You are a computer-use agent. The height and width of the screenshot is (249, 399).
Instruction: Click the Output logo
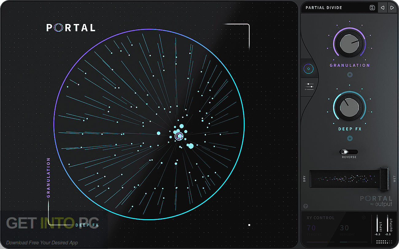[x=384, y=204]
